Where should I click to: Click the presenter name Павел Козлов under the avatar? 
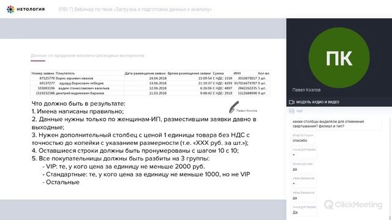(306, 90)
